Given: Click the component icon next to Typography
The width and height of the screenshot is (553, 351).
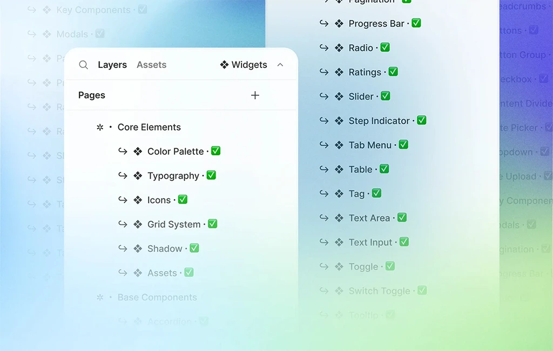Looking at the screenshot, I should pos(138,176).
